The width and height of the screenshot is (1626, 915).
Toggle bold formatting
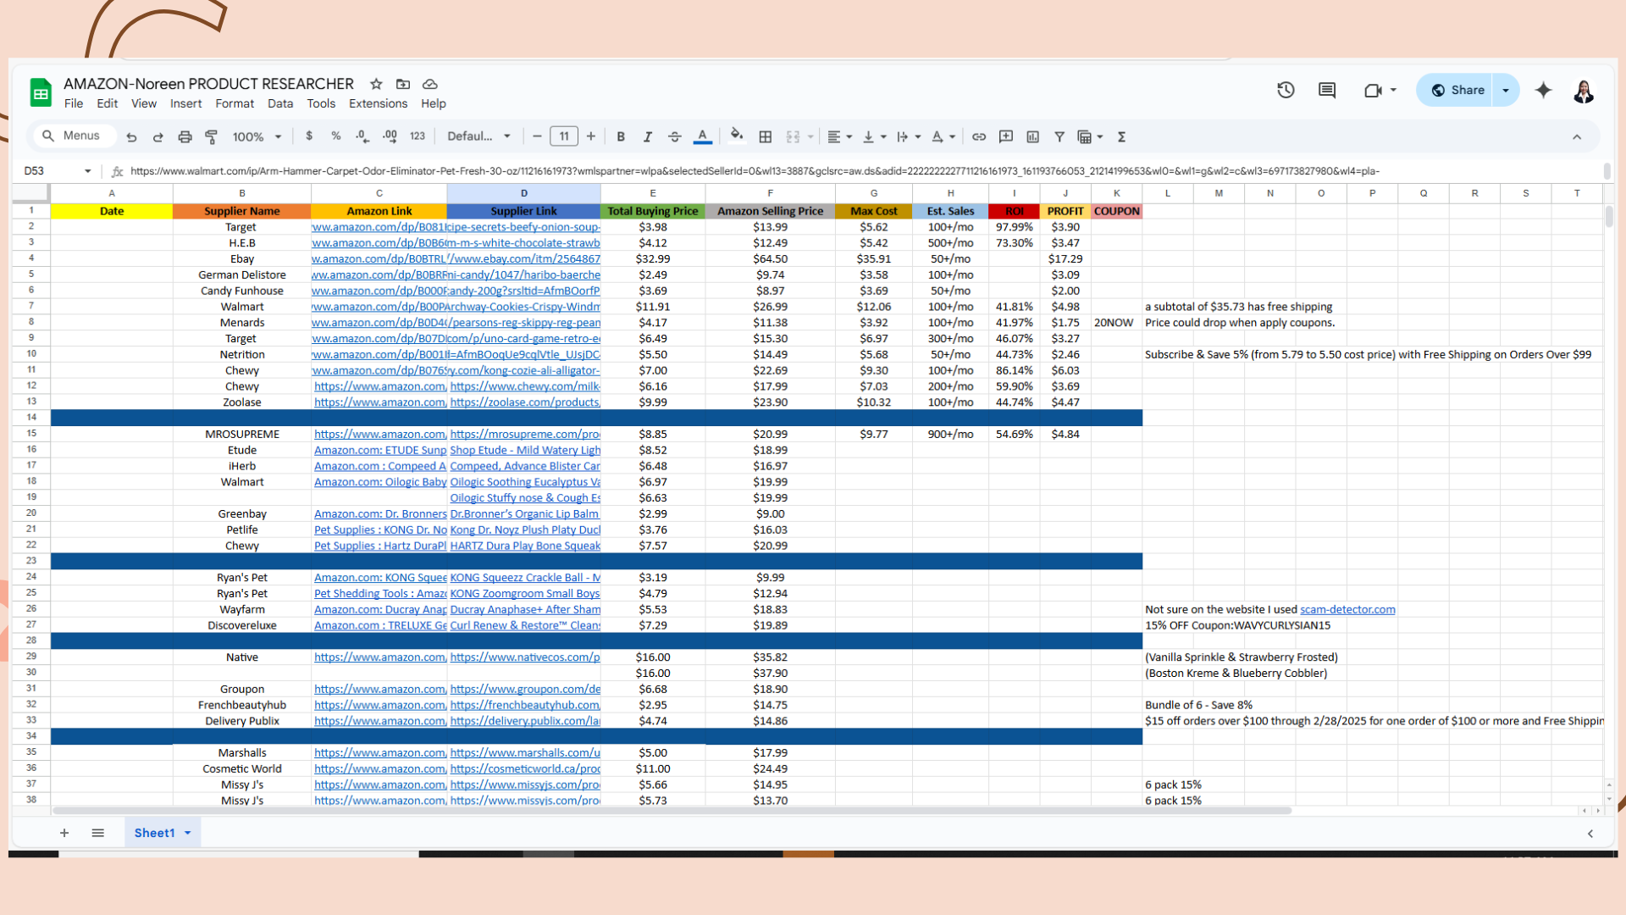[x=621, y=136]
